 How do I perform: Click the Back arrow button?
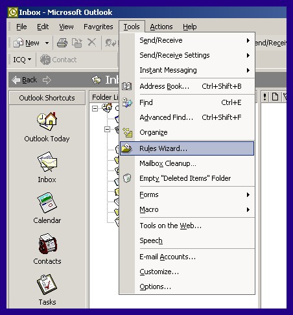(x=25, y=80)
